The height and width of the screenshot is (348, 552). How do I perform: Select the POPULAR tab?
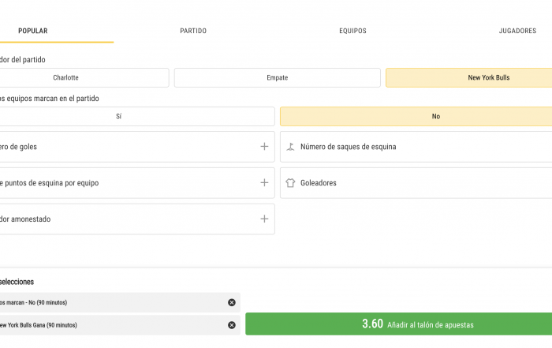click(x=33, y=31)
